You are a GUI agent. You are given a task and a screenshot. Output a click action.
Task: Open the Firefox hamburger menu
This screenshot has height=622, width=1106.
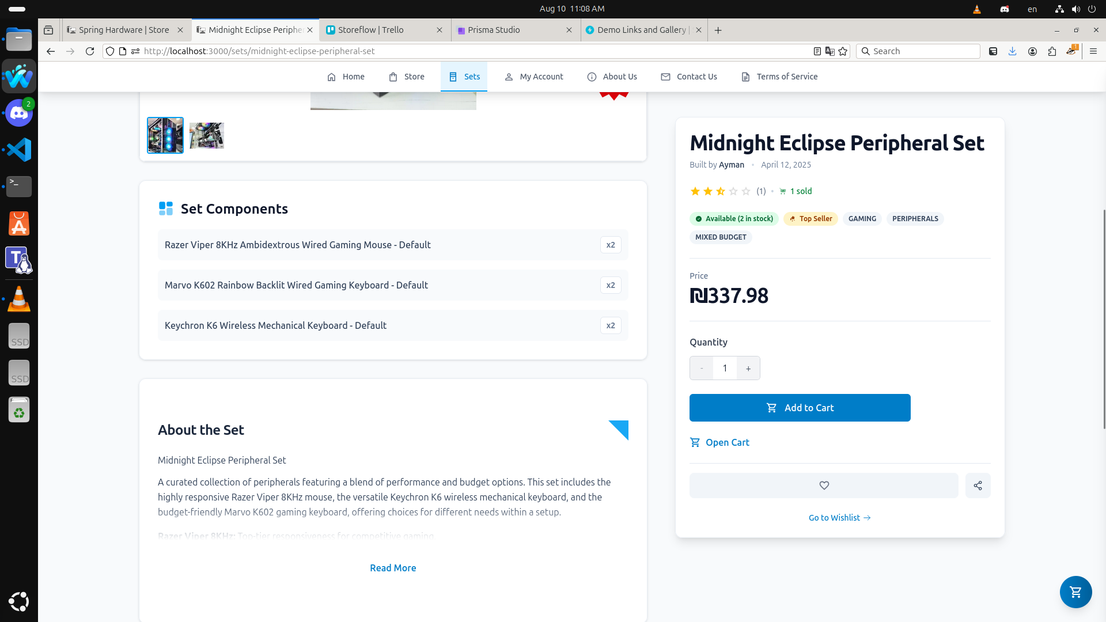1093,51
